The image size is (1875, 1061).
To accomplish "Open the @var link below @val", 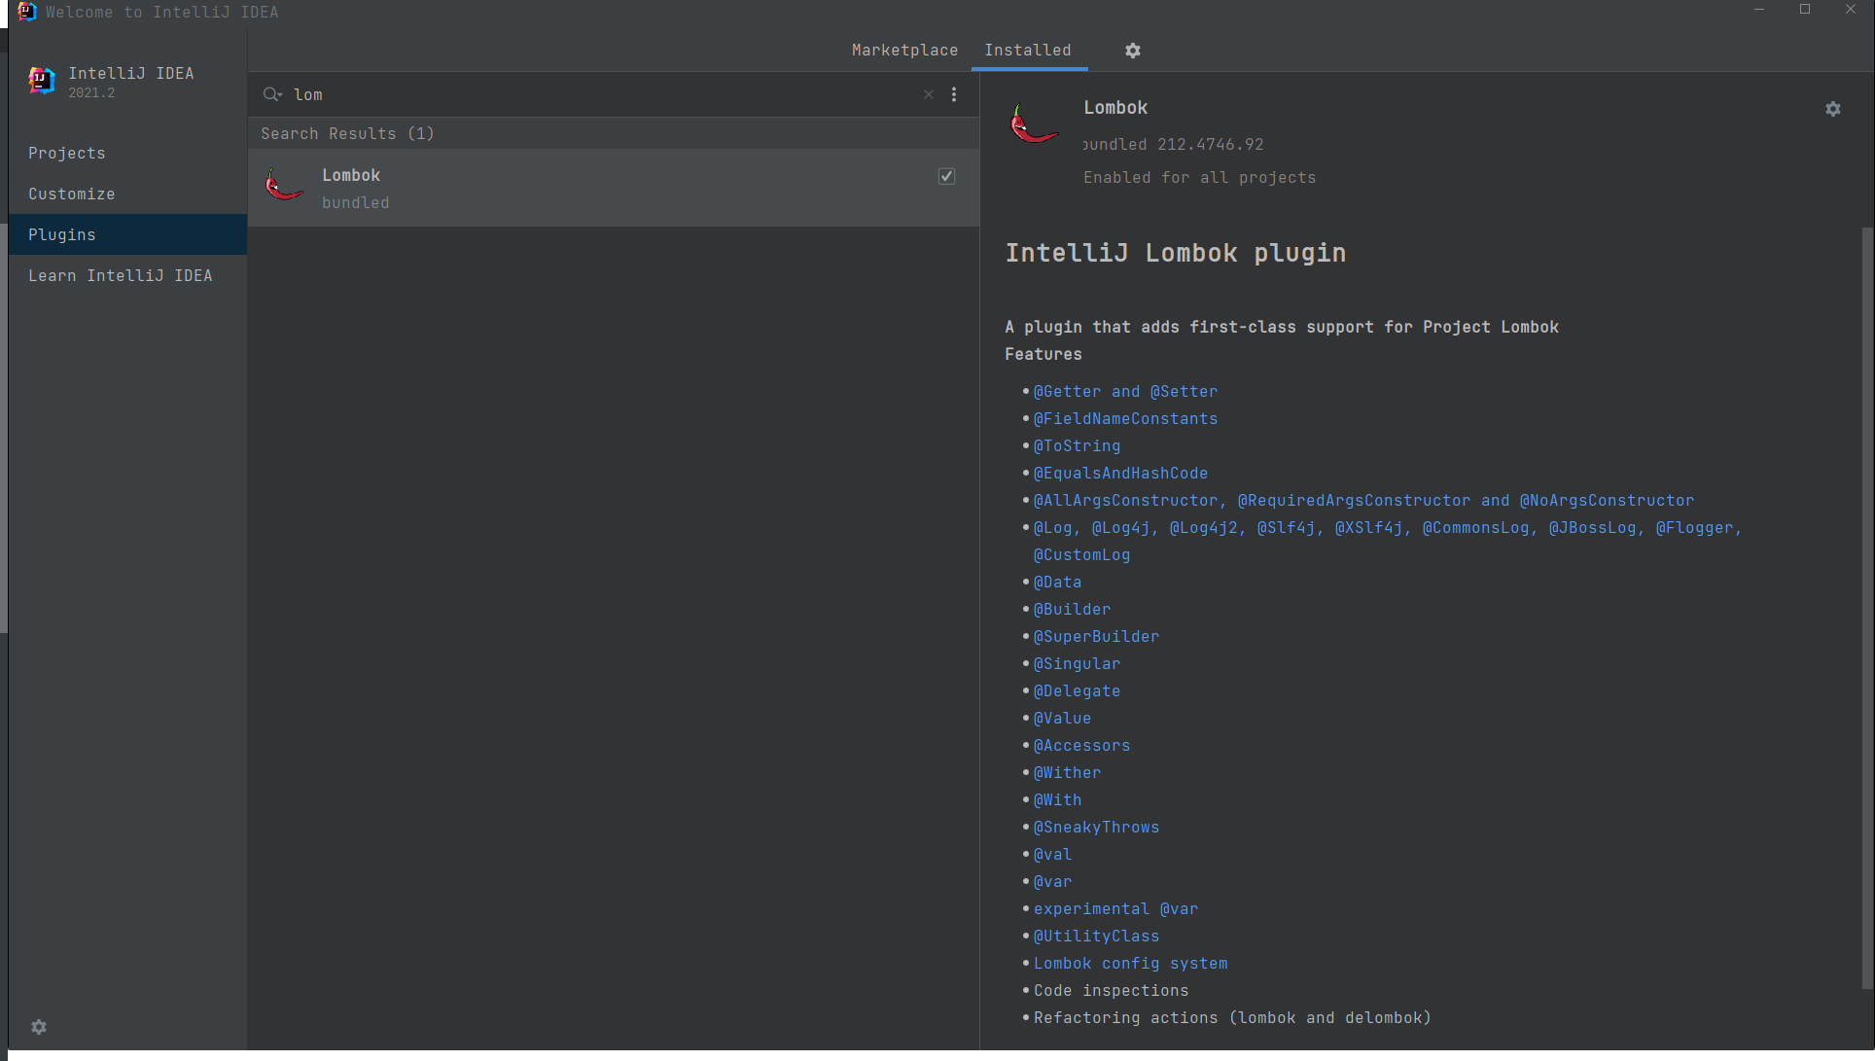I will (1052, 881).
